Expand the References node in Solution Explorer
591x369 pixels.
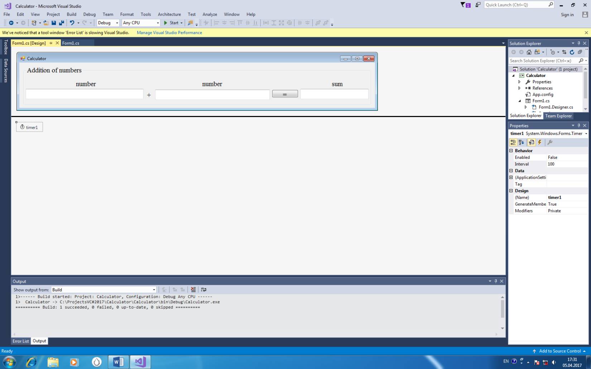[x=519, y=88]
